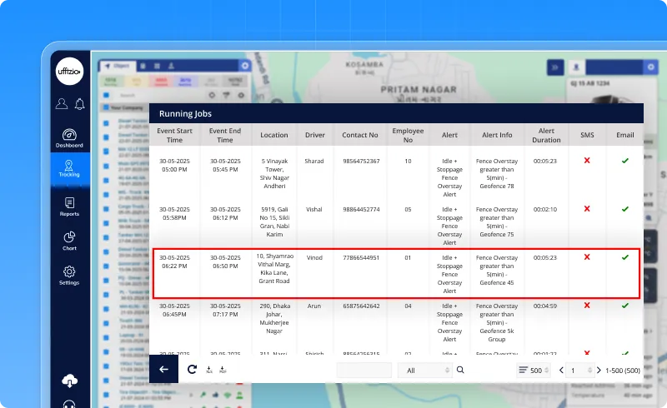Toggle the Your Company checkbox
The width and height of the screenshot is (667, 408).
click(104, 107)
